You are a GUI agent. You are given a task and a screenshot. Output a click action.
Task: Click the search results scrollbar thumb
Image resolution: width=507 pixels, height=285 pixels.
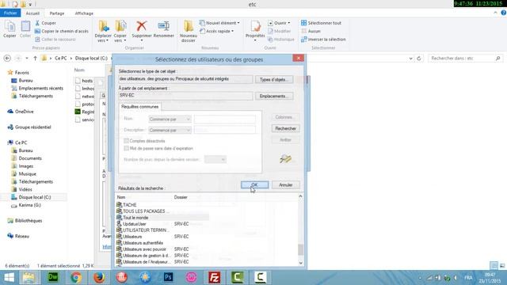[x=300, y=249]
